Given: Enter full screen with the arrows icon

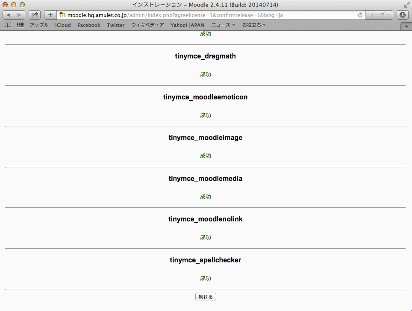Looking at the screenshot, I should (407, 5).
